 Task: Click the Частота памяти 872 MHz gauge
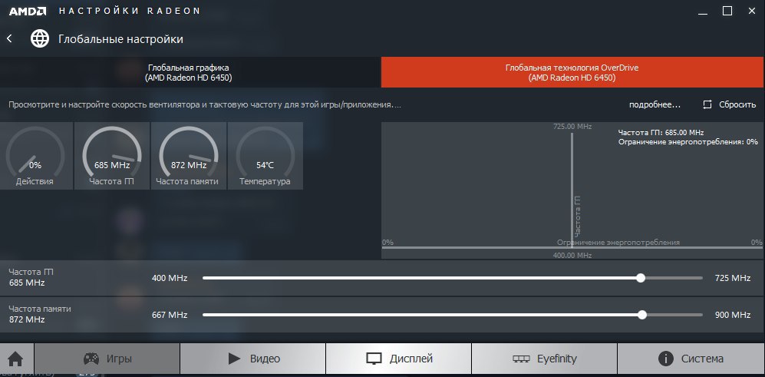(x=188, y=156)
